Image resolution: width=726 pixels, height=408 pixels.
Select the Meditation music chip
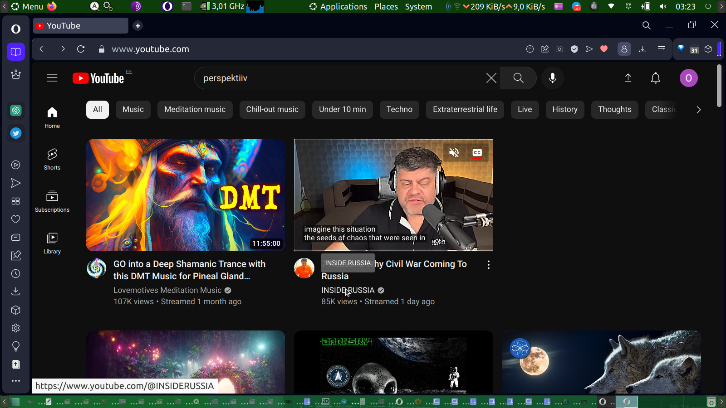pos(195,110)
